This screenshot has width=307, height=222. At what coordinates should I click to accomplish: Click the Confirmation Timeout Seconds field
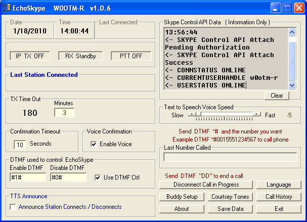point(20,145)
